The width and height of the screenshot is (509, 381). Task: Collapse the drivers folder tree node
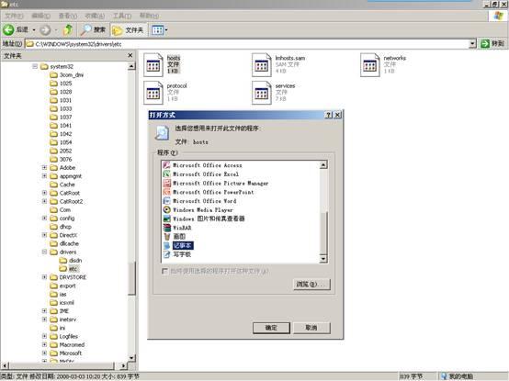[44, 252]
